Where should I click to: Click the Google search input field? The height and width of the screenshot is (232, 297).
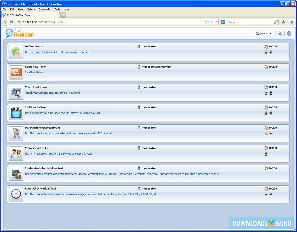point(250,22)
